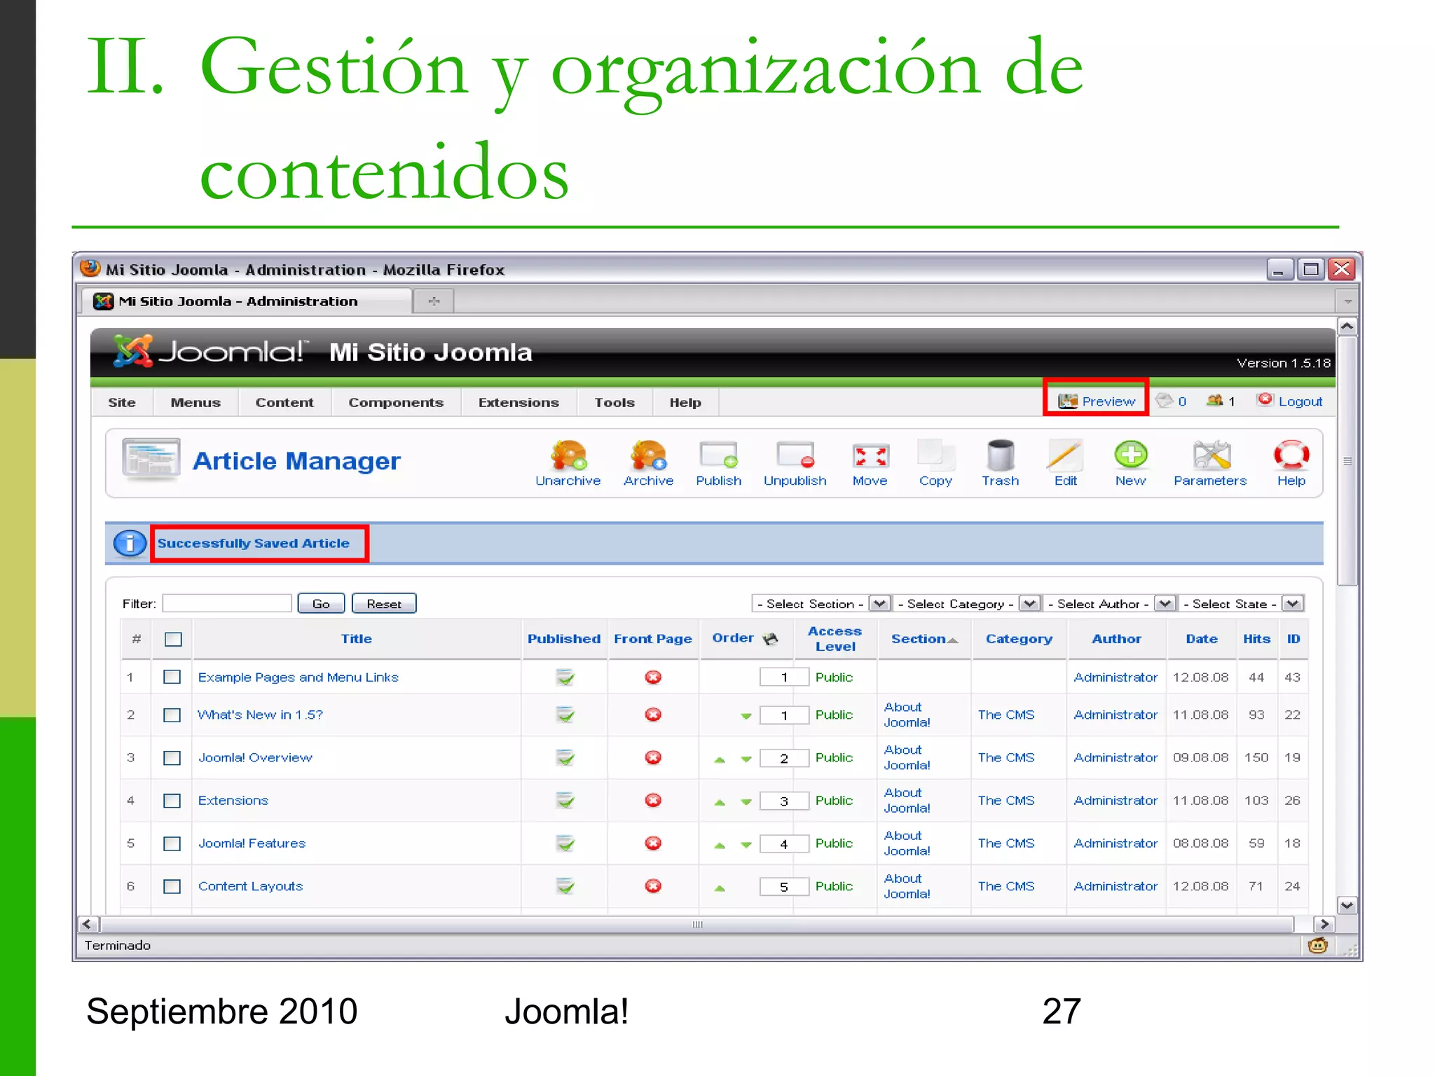Viewport: 1435px width, 1076px height.
Task: Click the vertical scrollbar thumb
Action: [x=1347, y=461]
